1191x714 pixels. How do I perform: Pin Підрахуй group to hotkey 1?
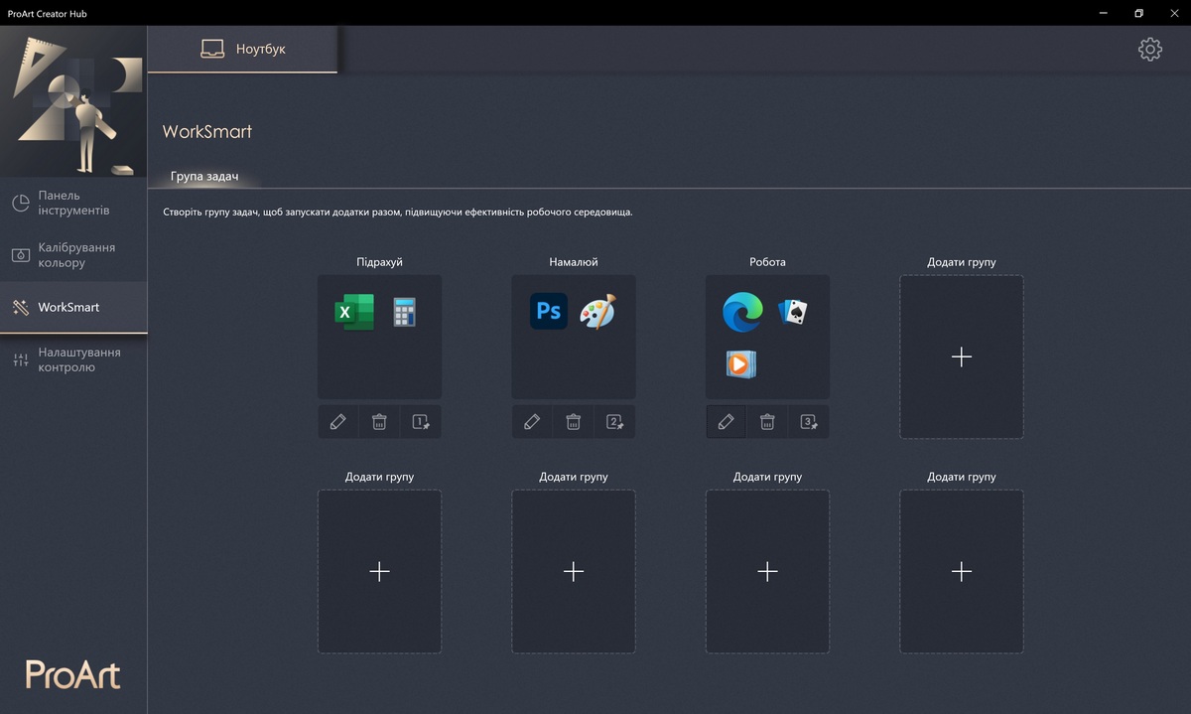421,422
